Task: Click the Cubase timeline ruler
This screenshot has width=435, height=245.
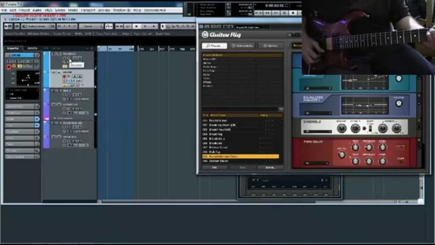Action: click(146, 49)
